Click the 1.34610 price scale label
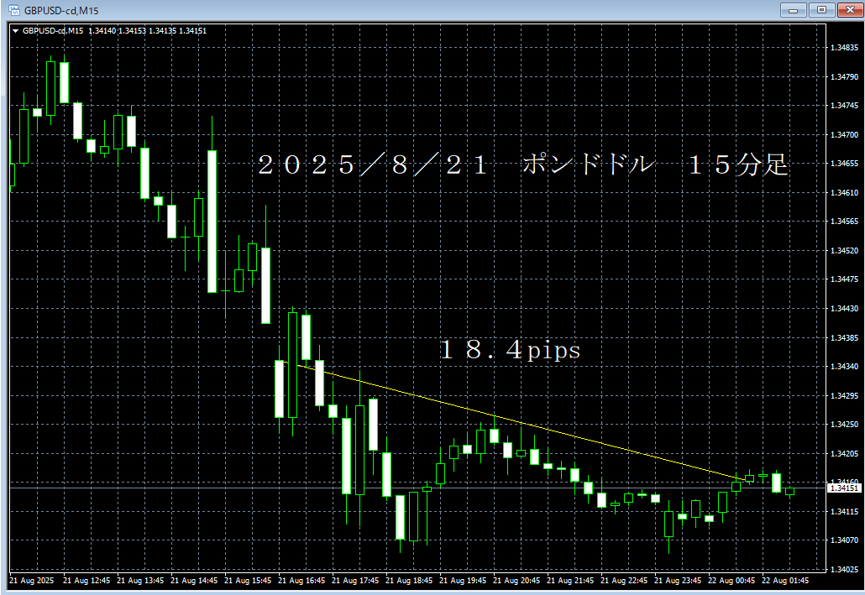This screenshot has height=595, width=865. [845, 192]
